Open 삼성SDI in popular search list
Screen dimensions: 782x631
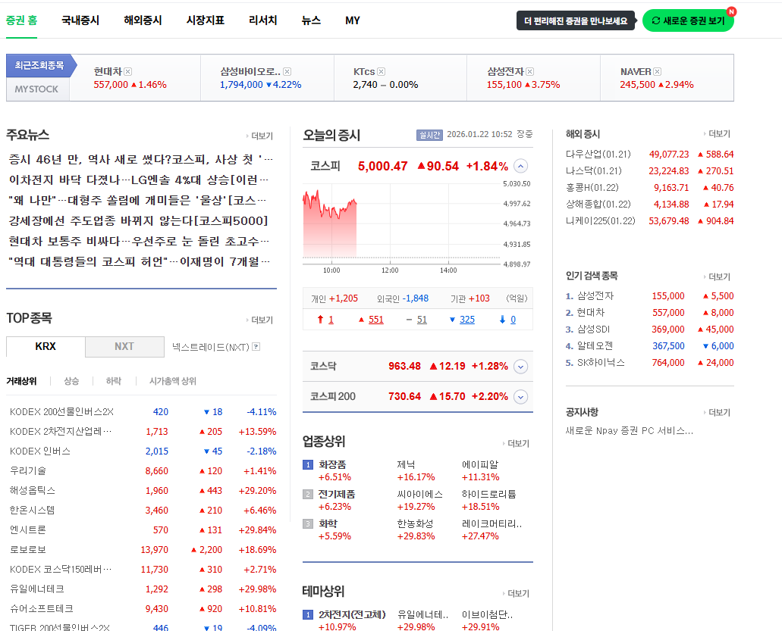(x=593, y=330)
